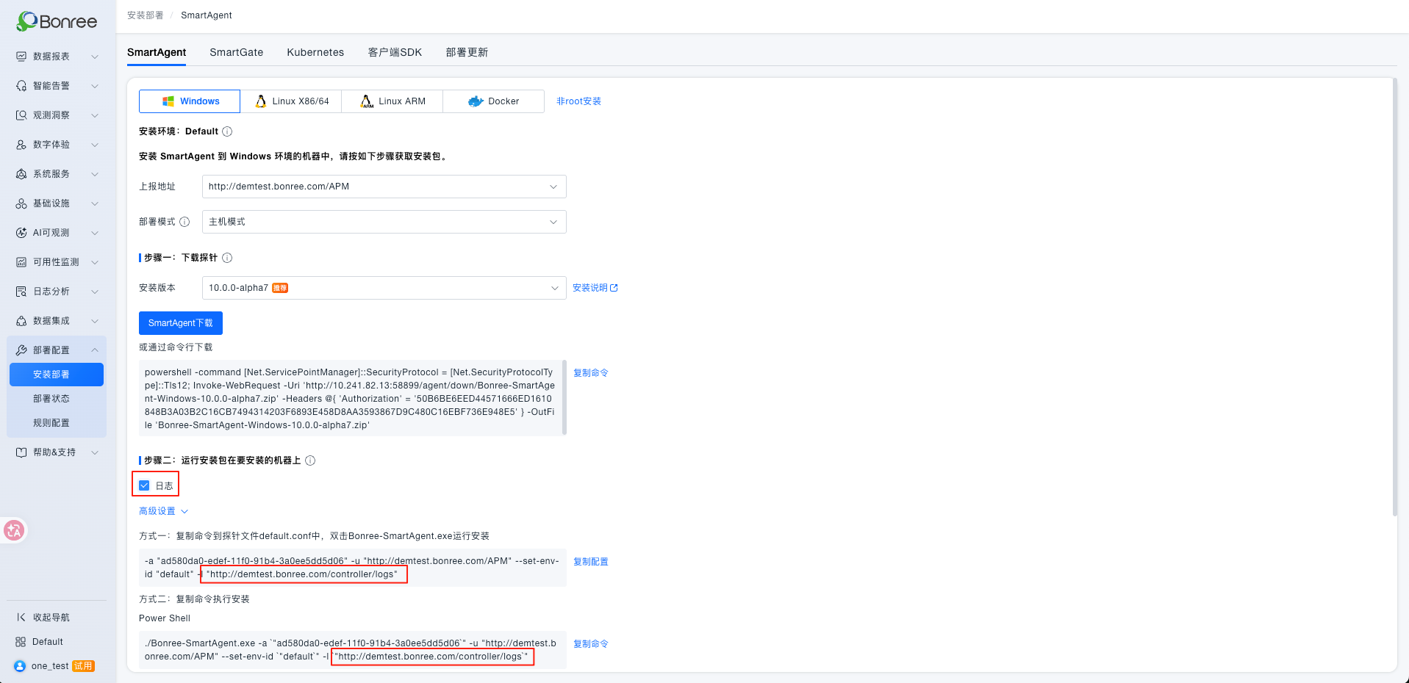Viewport: 1409px width, 683px height.
Task: Click info icon beside 步骤二 heading
Action: 310,460
